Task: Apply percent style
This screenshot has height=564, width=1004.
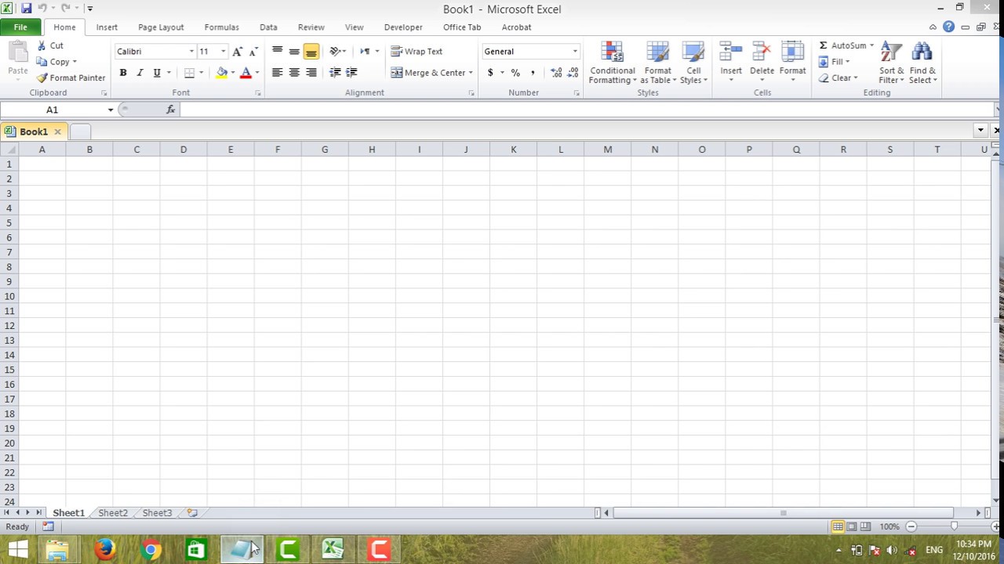Action: [515, 73]
